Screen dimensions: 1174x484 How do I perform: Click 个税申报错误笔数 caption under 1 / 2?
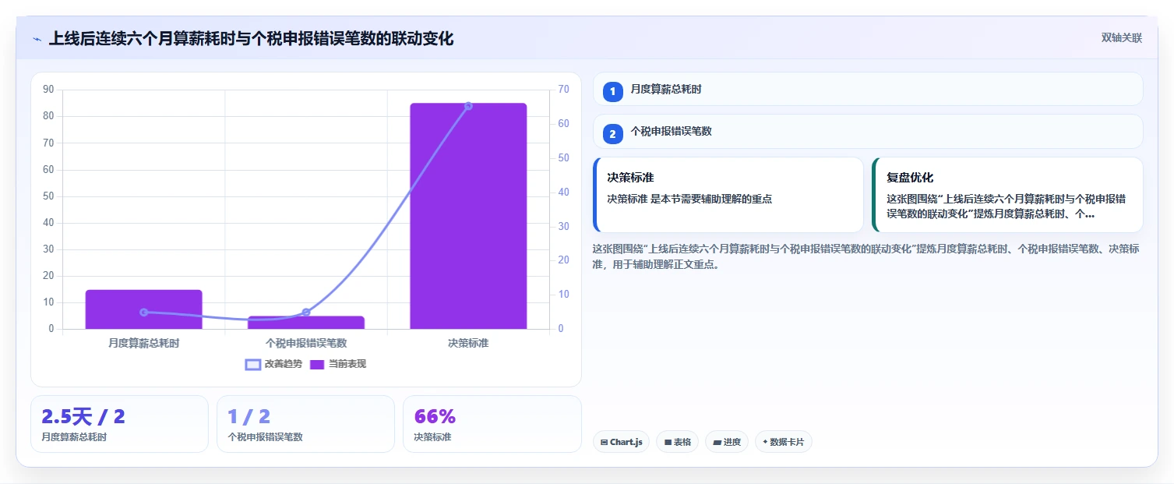[265, 437]
